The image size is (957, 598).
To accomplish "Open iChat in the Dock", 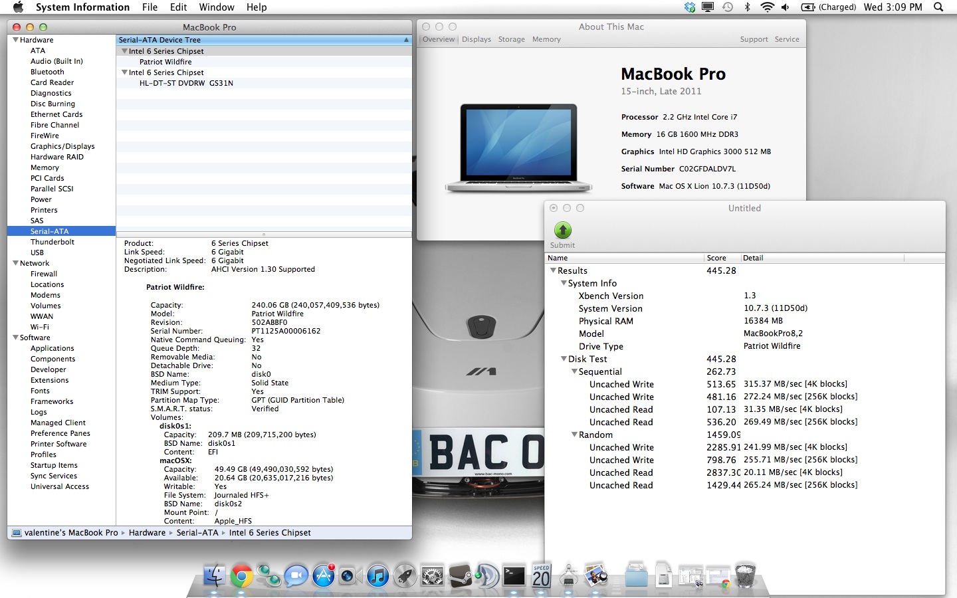I will tap(296, 575).
